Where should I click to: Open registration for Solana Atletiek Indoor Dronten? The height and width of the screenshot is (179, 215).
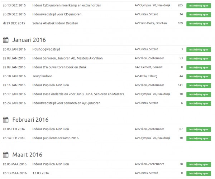point(198,23)
